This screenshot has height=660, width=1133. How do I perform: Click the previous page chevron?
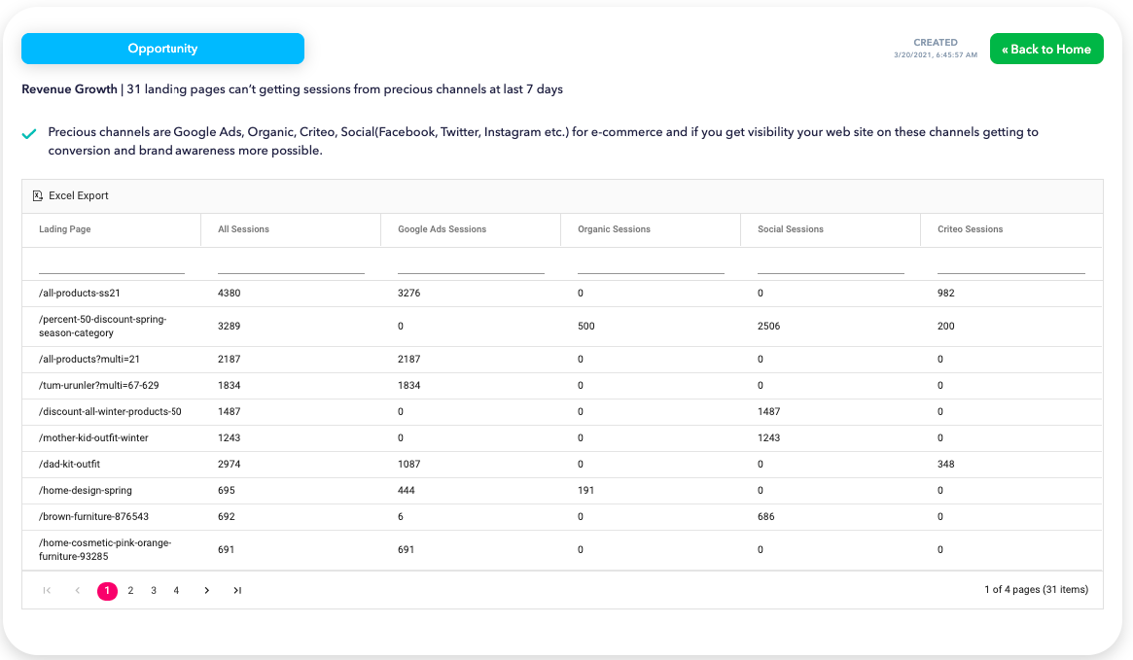[77, 590]
